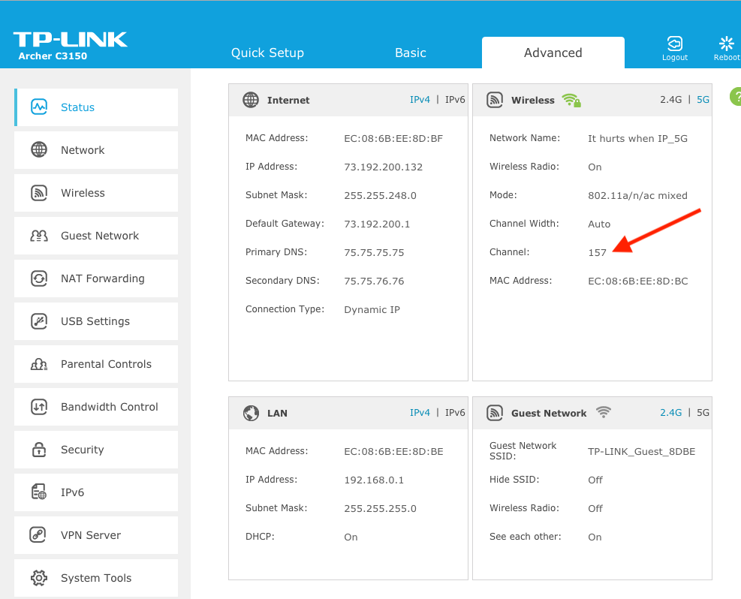
Task: Switch Wireless panel to 2.4G
Action: point(670,100)
